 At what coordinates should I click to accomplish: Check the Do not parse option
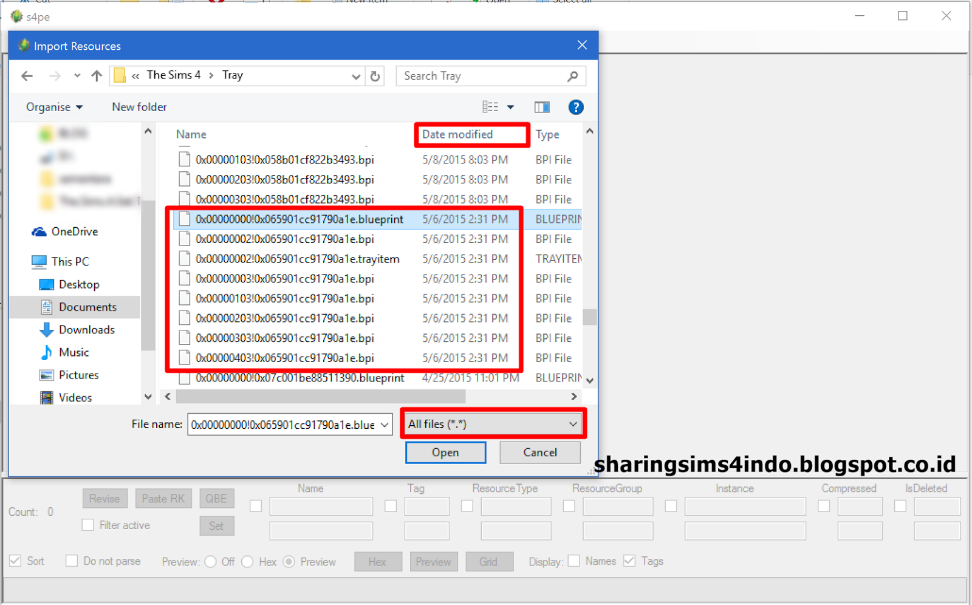pos(71,560)
